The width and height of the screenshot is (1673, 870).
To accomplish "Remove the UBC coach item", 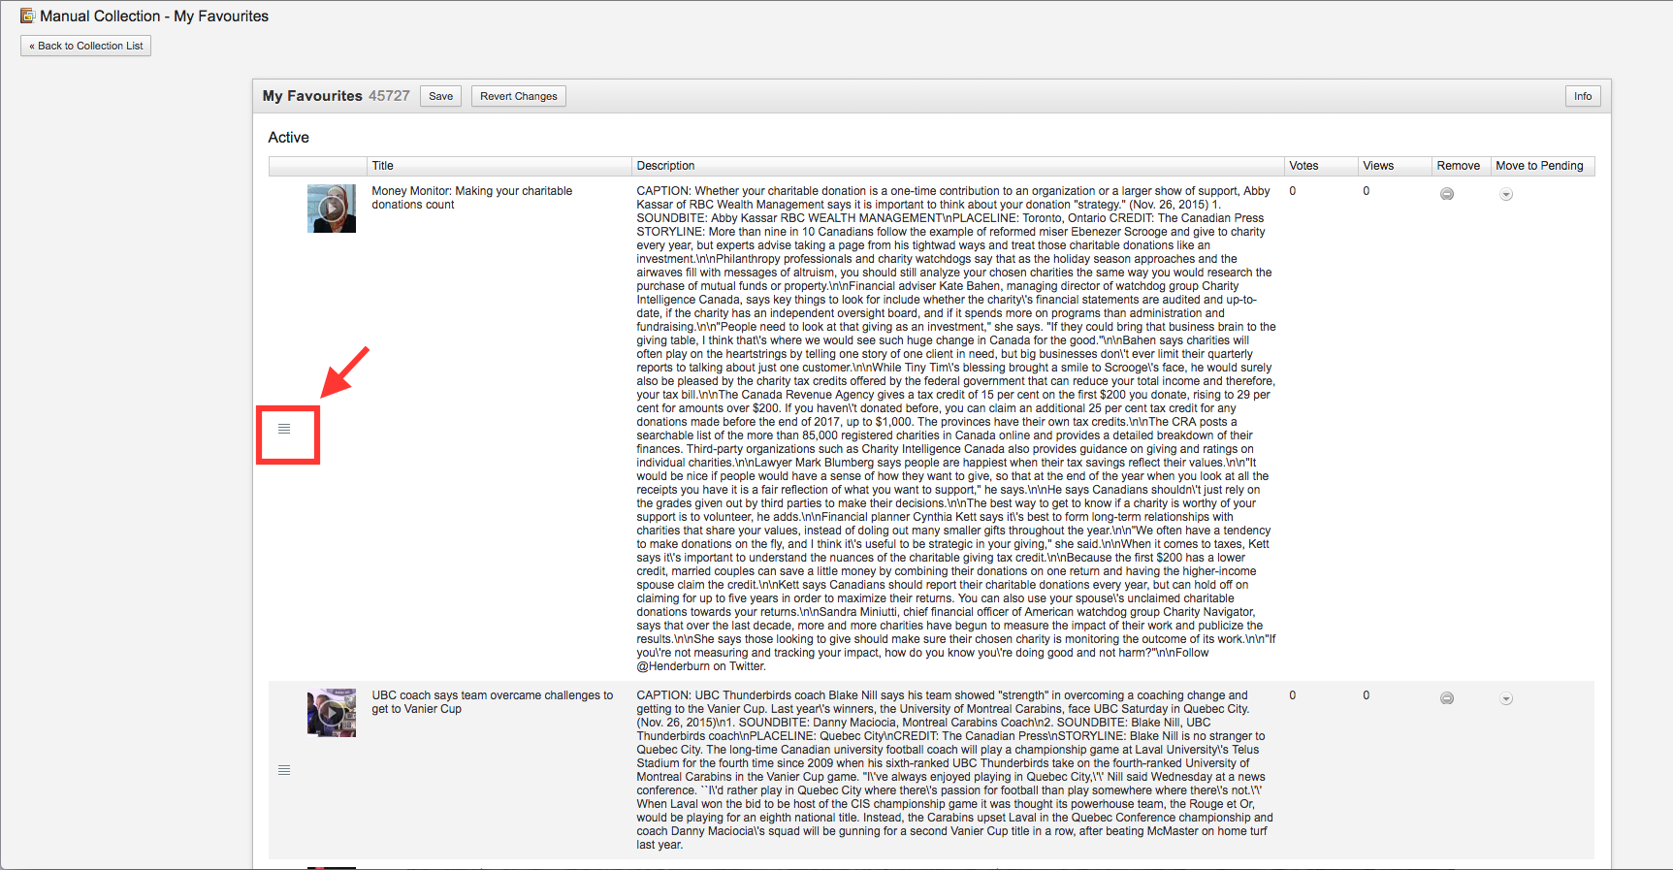I will pyautogui.click(x=1447, y=698).
